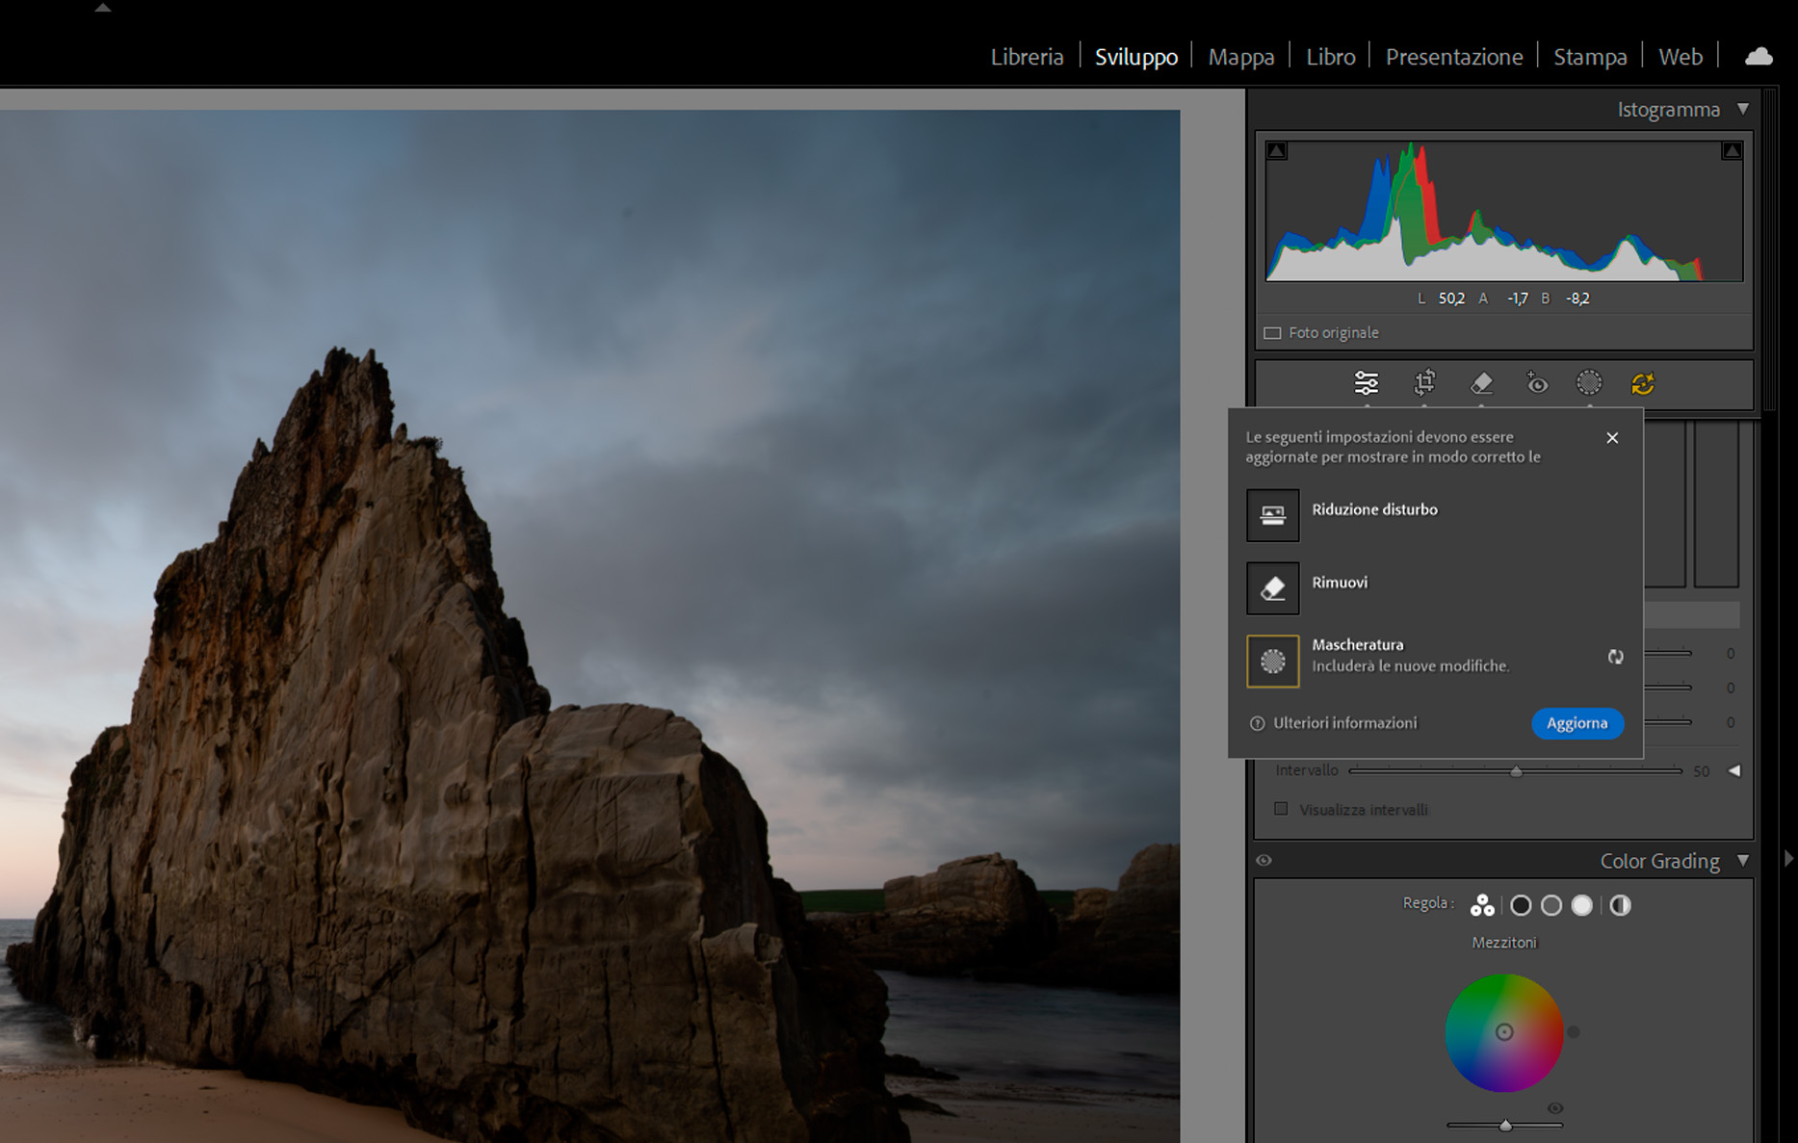Click the Intervallo value 50
Image resolution: width=1798 pixels, height=1143 pixels.
coord(1702,771)
